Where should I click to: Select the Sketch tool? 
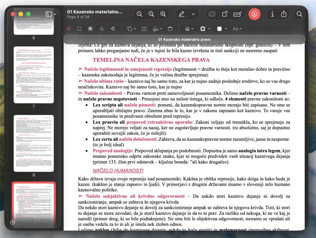101,29
